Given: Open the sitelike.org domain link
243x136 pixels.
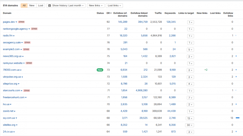Looking at the screenshot, I should pos(9,125).
